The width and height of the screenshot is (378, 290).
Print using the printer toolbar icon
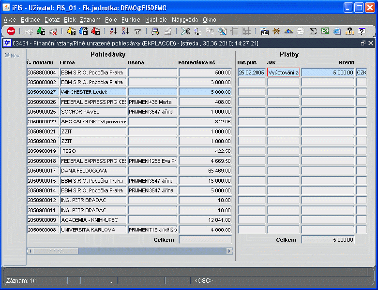(155, 31)
